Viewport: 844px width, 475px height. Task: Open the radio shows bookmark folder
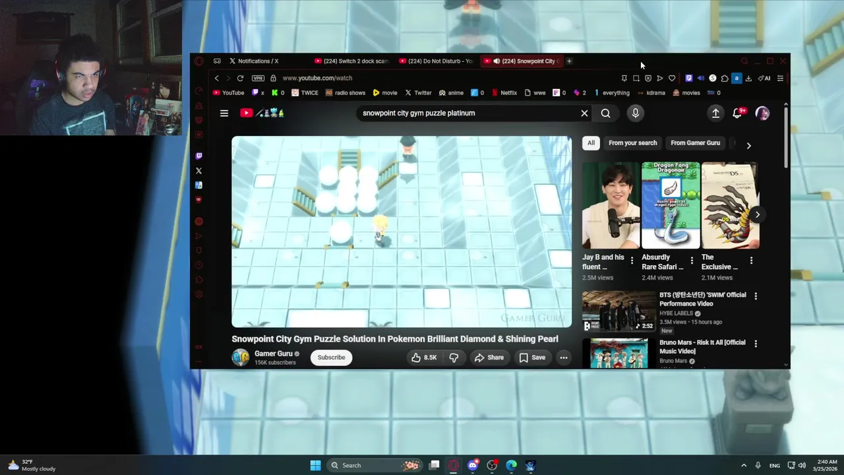[346, 93]
